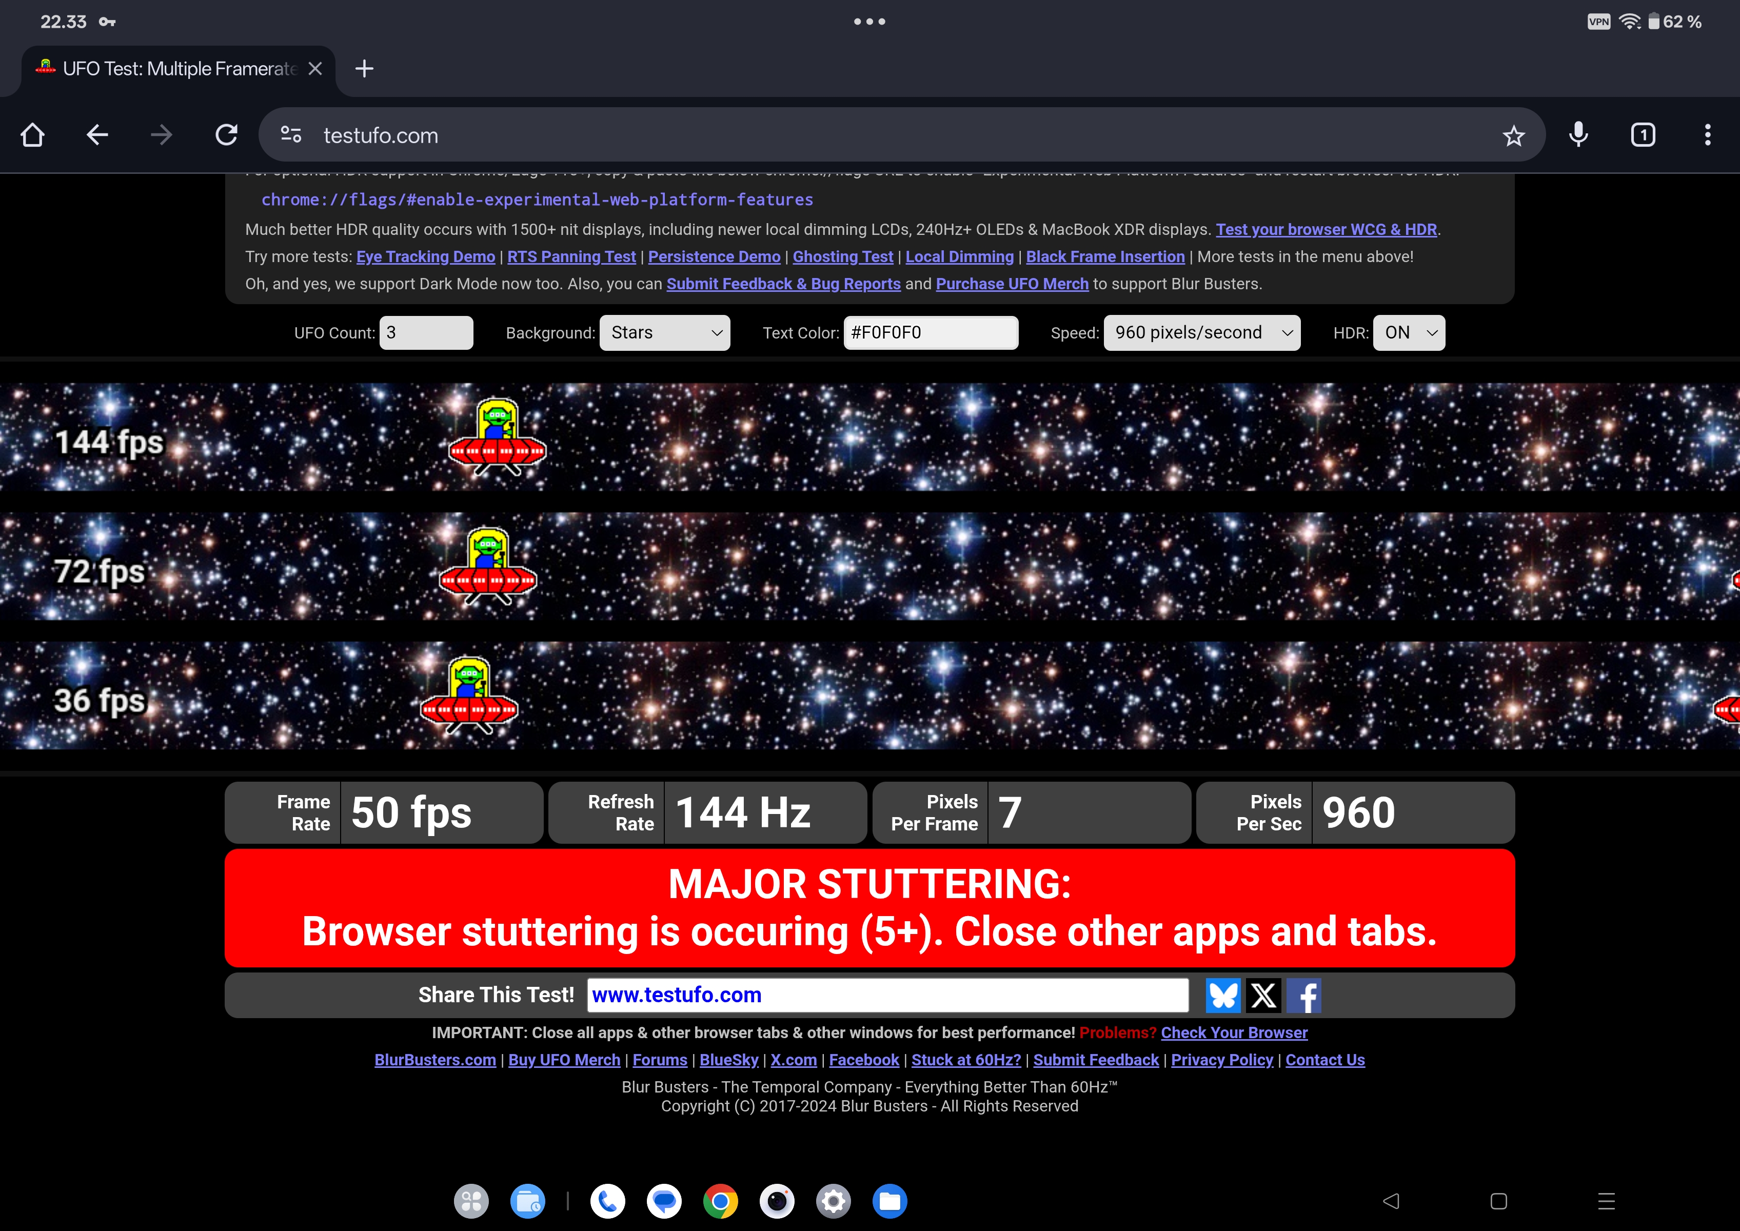Screen dimensions: 1740x1231
Task: Bookmark page with star icon
Action: click(x=1513, y=136)
